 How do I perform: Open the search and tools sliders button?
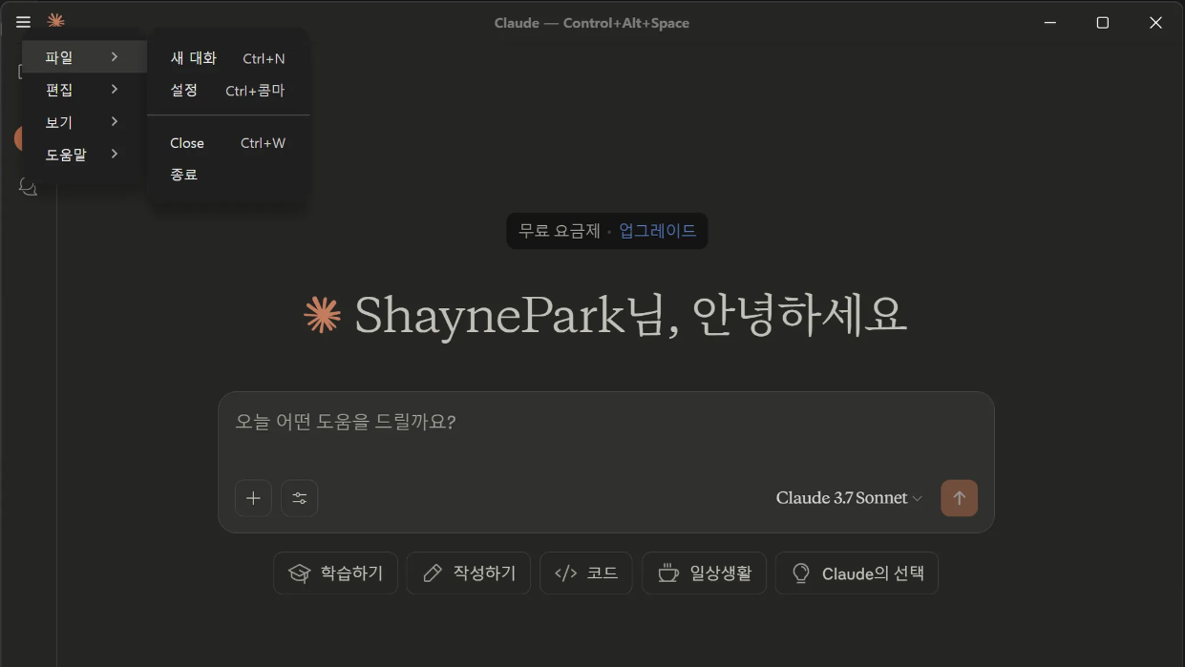point(300,498)
